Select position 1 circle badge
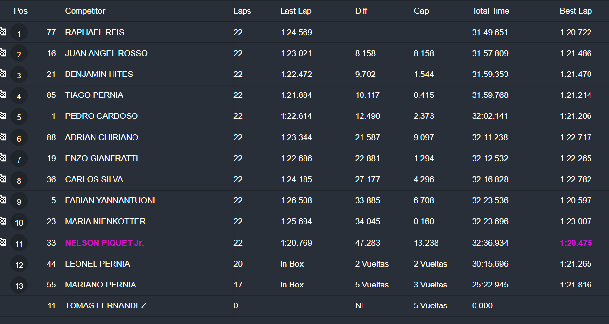609x324 pixels. [x=19, y=33]
